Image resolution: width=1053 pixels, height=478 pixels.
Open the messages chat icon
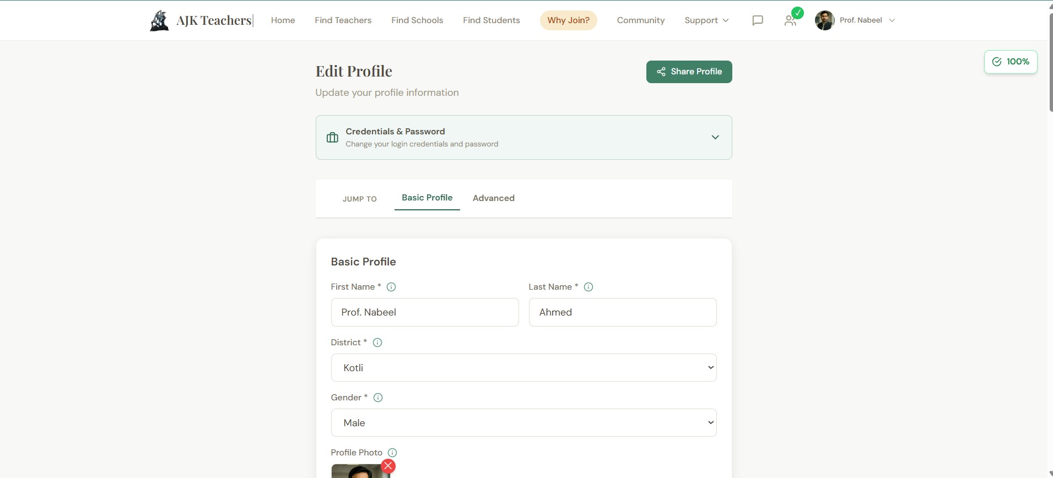758,20
